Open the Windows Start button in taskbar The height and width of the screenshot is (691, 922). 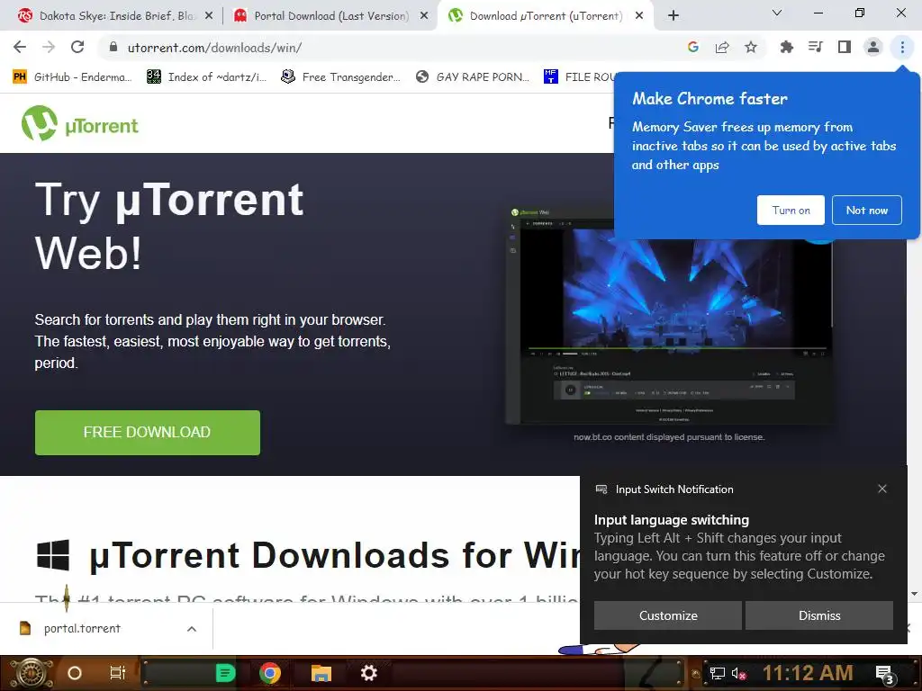(x=30, y=673)
